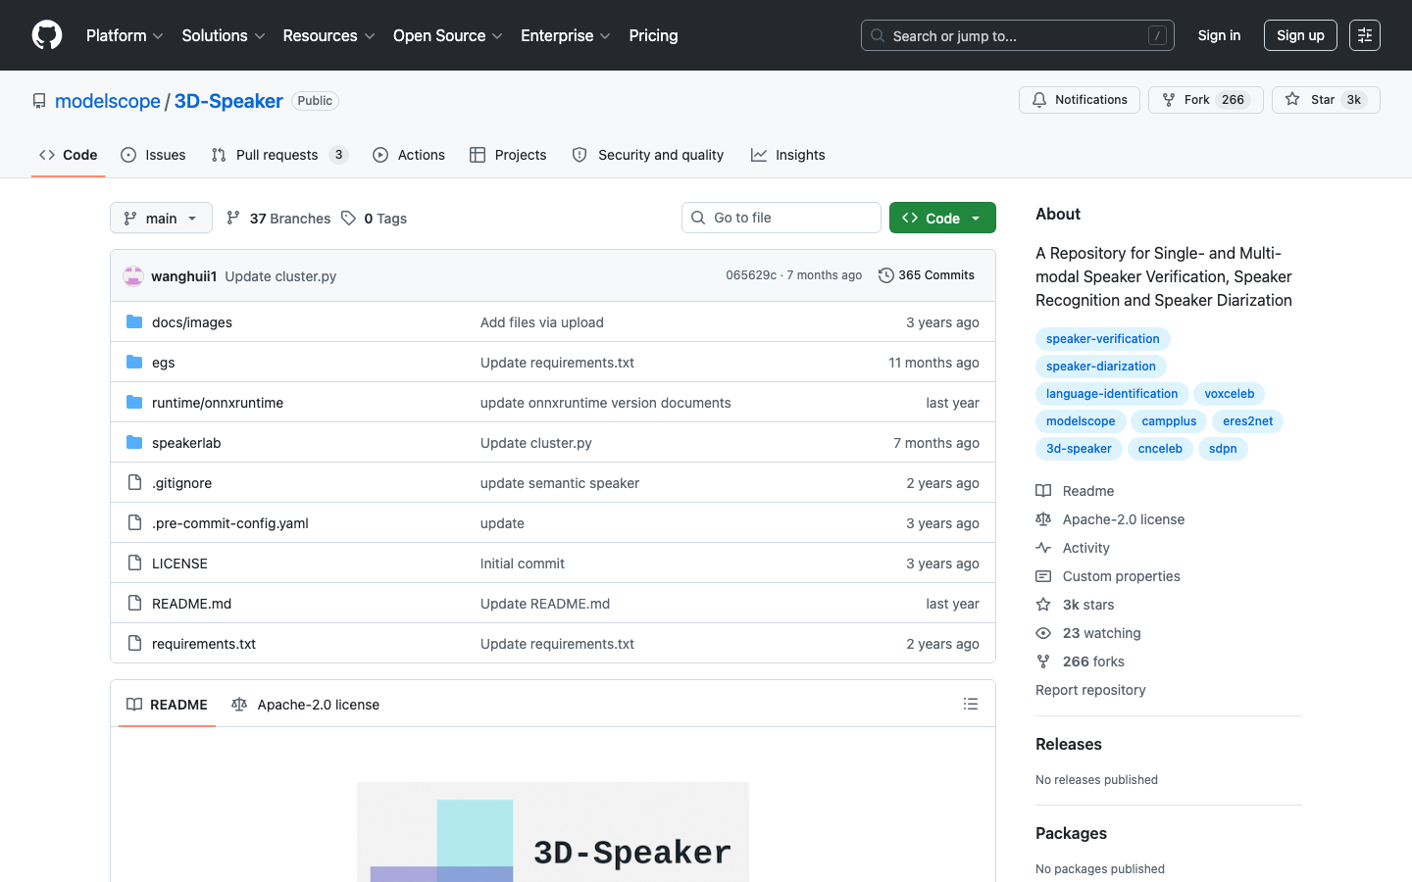Open the 3D-Speaker repository link
The image size is (1412, 882).
(228, 101)
